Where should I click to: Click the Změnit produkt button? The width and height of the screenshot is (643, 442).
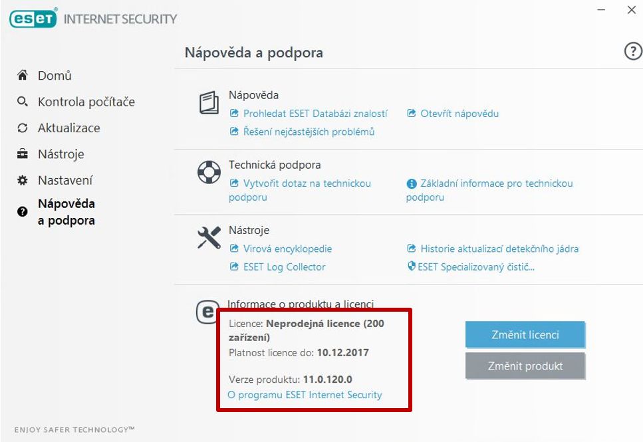pos(525,366)
